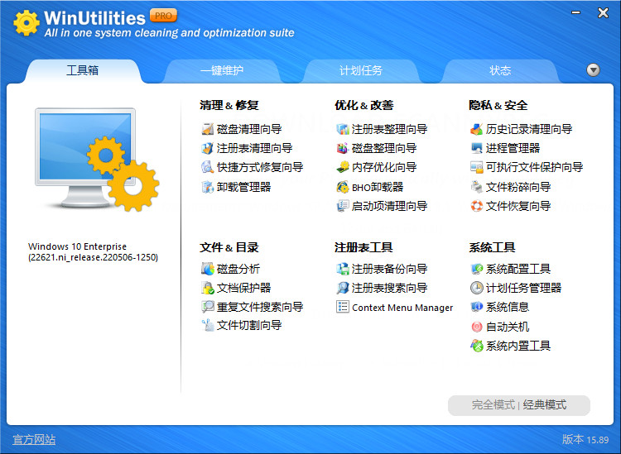Open 系统配置工具 label
The width and height of the screenshot is (621, 454).
(518, 269)
